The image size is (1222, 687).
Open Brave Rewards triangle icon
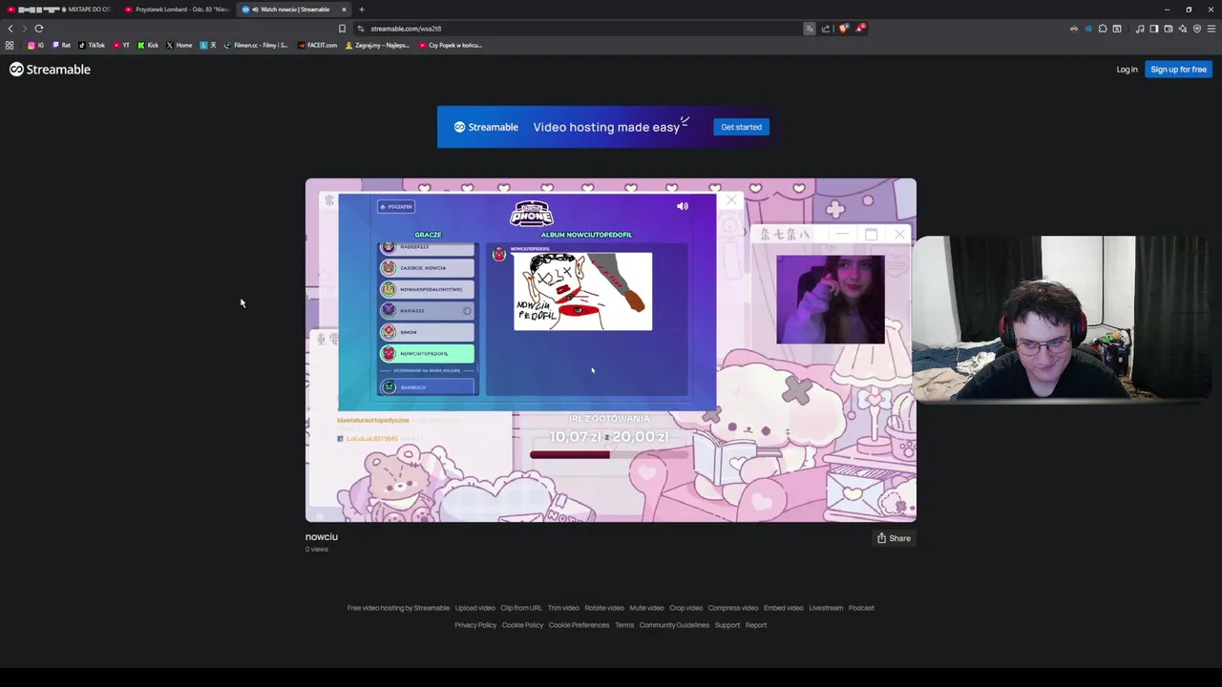click(x=859, y=29)
